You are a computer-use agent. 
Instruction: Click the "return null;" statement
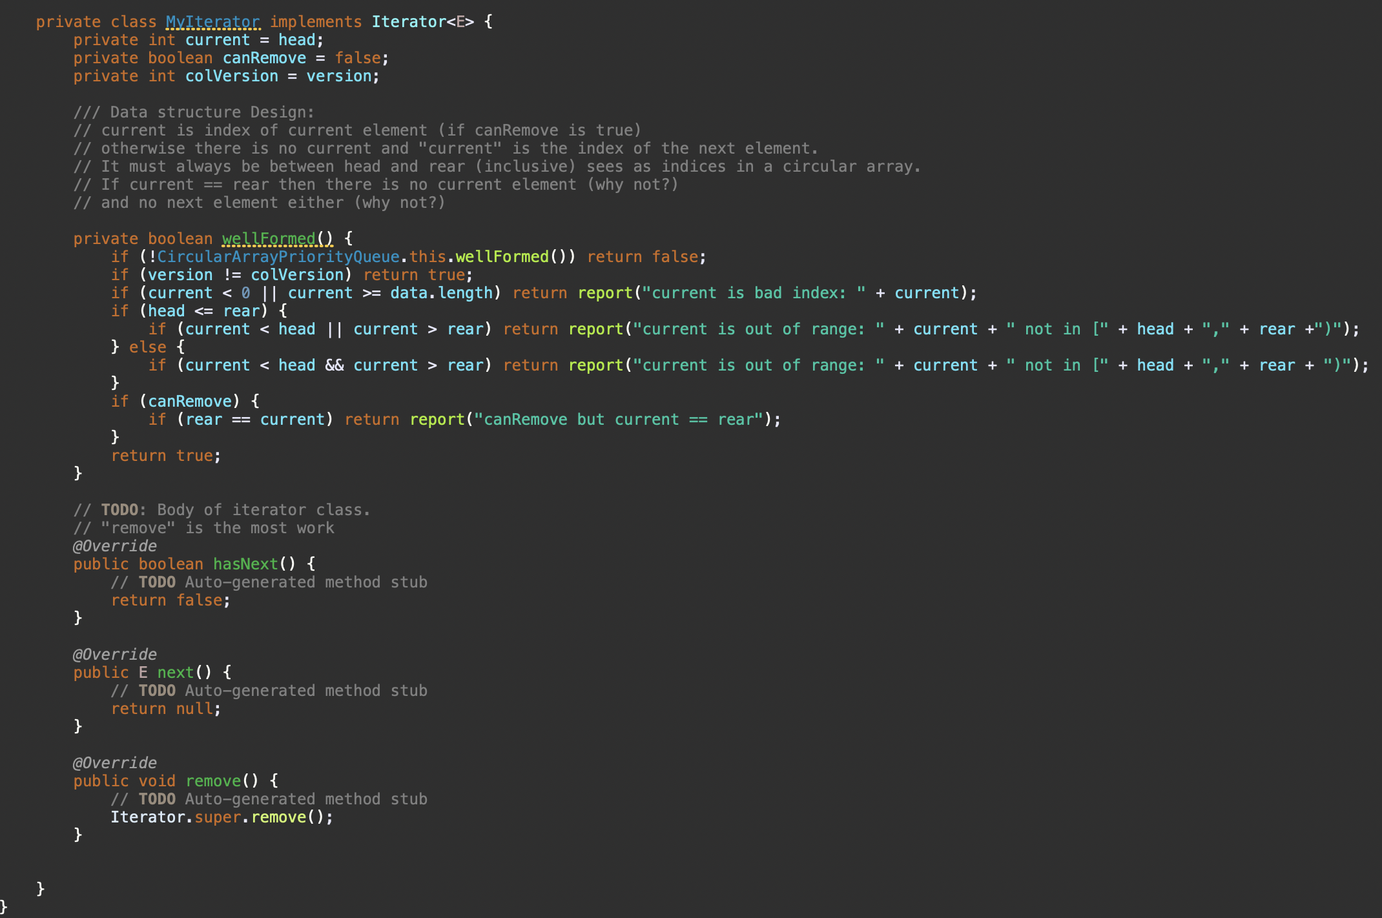click(165, 709)
